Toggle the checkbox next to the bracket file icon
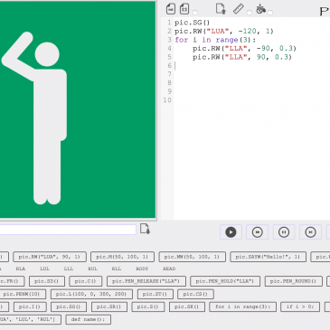The image size is (330, 330). [195, 13]
